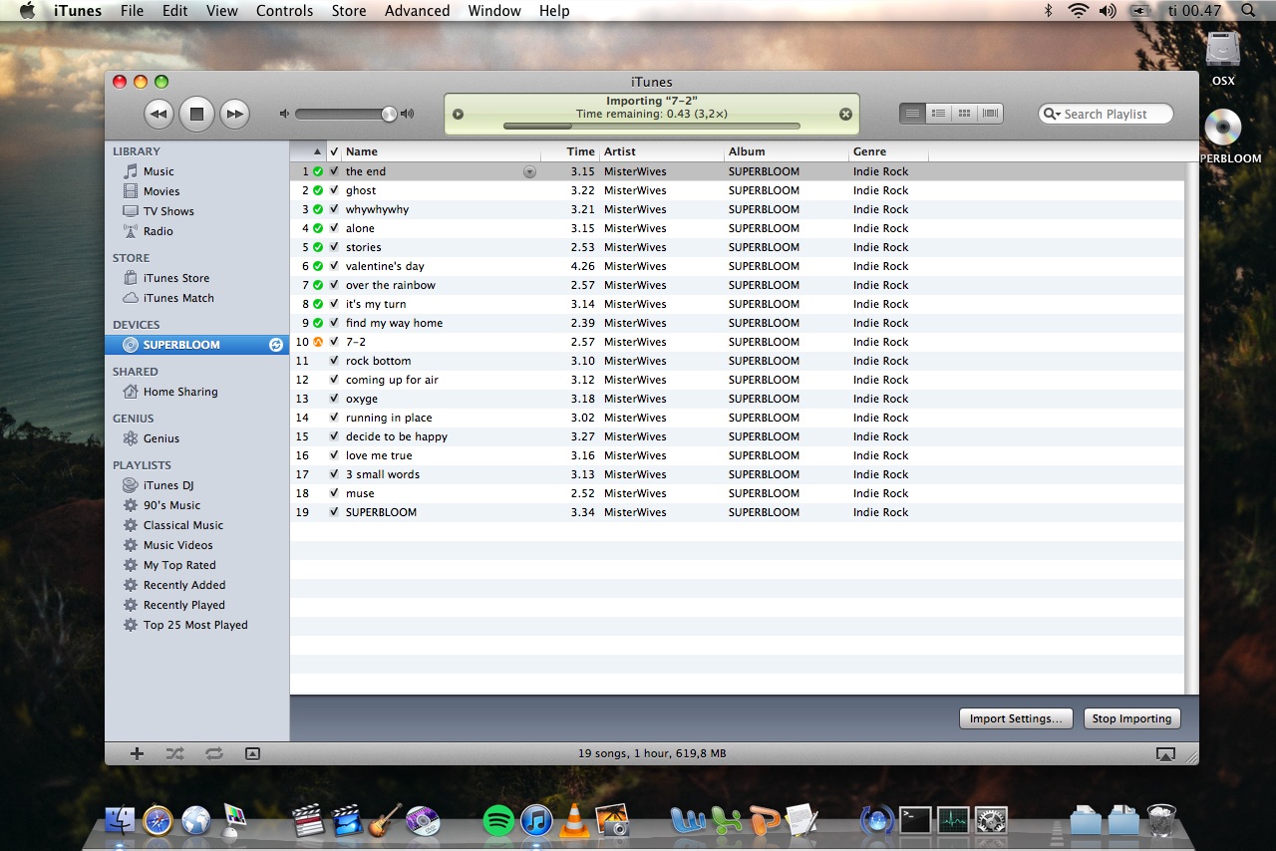Open the Store menu
1276x851 pixels.
click(349, 11)
